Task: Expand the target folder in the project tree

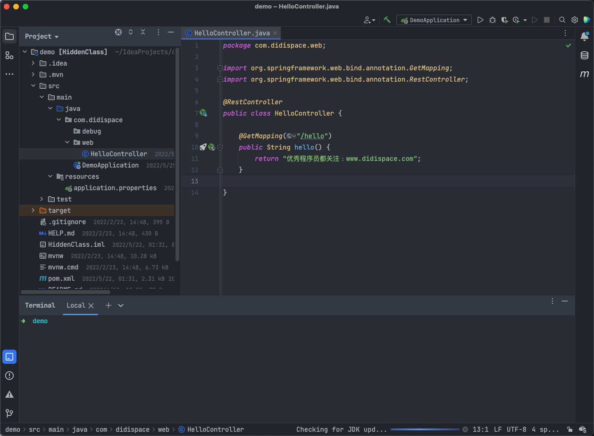Action: tap(33, 210)
